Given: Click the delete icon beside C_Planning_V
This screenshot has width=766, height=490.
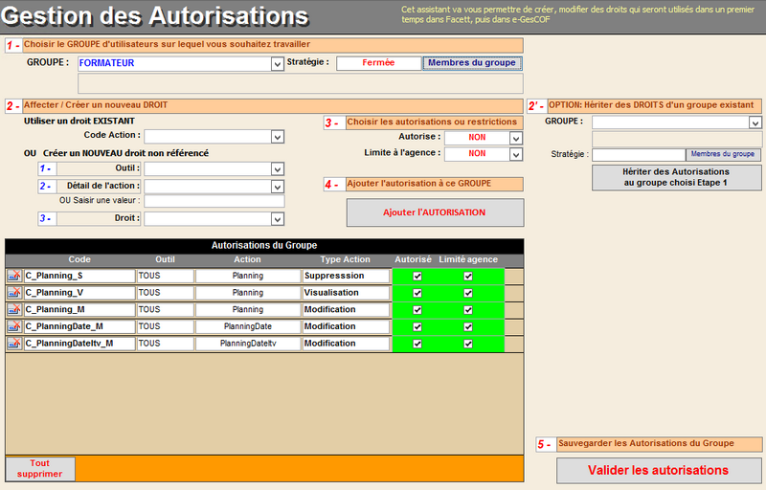Looking at the screenshot, I should 14,293.
